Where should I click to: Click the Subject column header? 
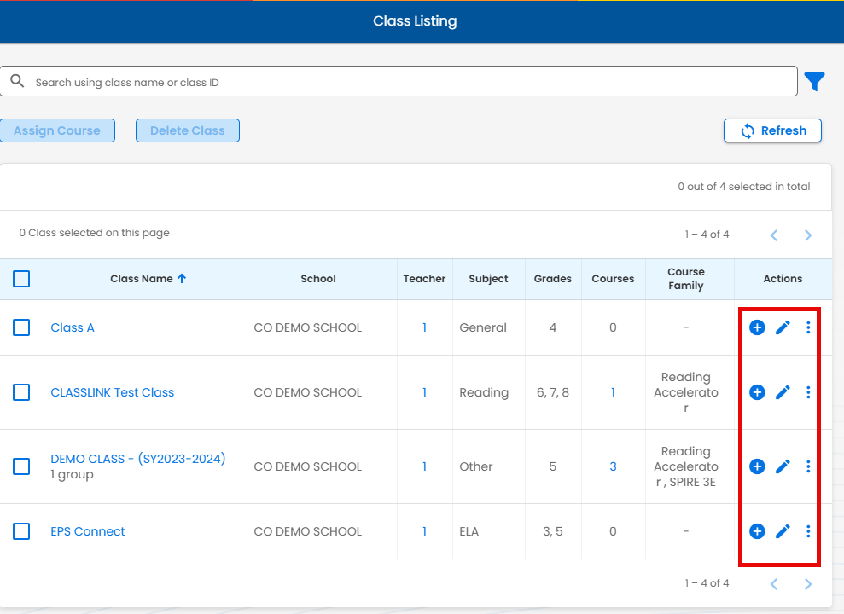(x=488, y=279)
